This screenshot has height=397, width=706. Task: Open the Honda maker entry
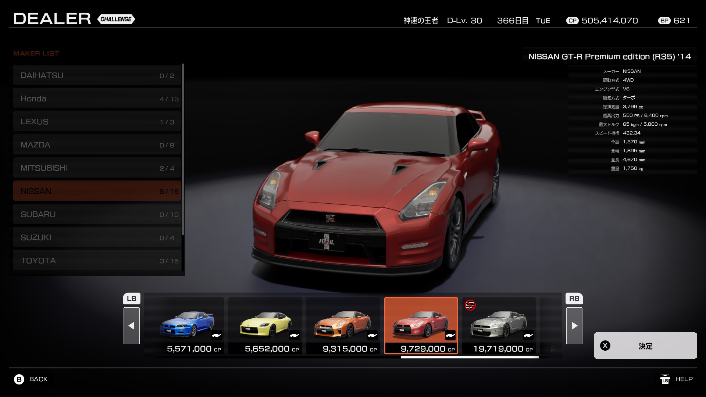97,99
